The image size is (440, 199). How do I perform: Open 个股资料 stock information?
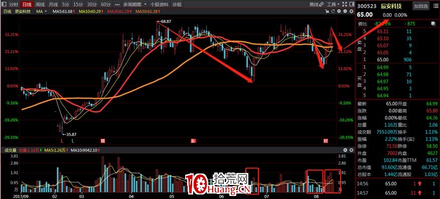pos(160,4)
